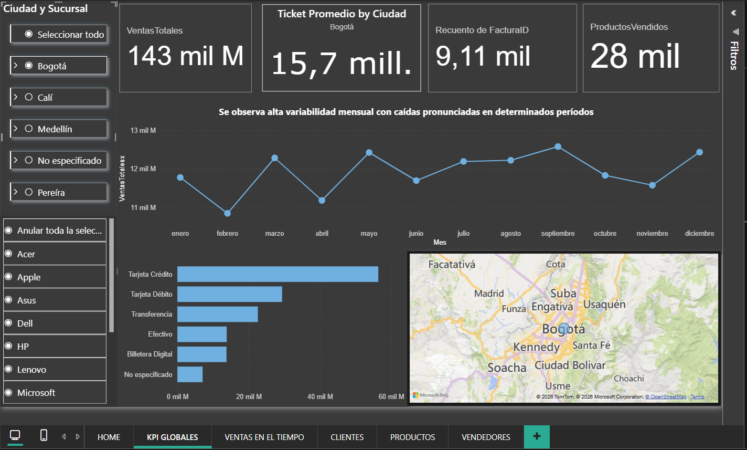Select the noviembre data point
This screenshot has height=450, width=747.
652,185
